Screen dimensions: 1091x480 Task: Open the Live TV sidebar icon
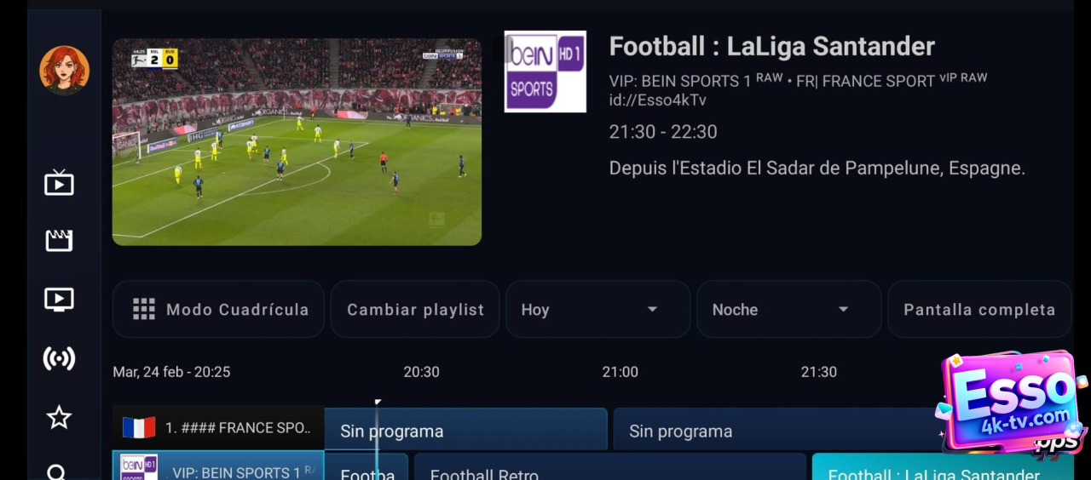point(59,183)
